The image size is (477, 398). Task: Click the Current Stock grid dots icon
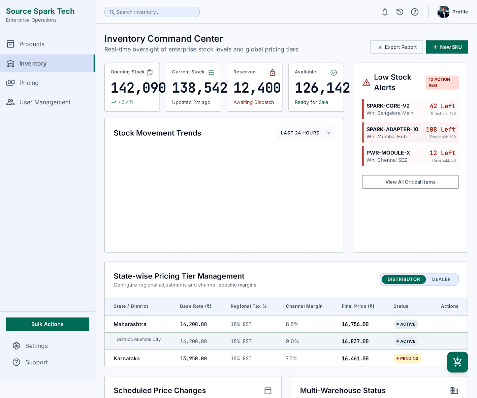tap(211, 72)
